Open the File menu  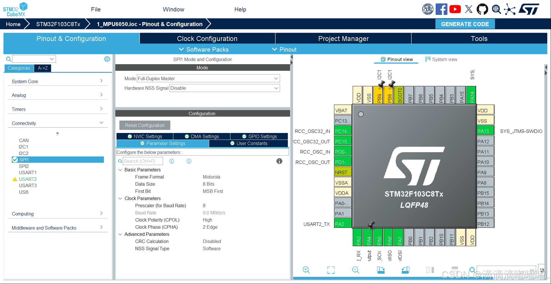[96, 9]
